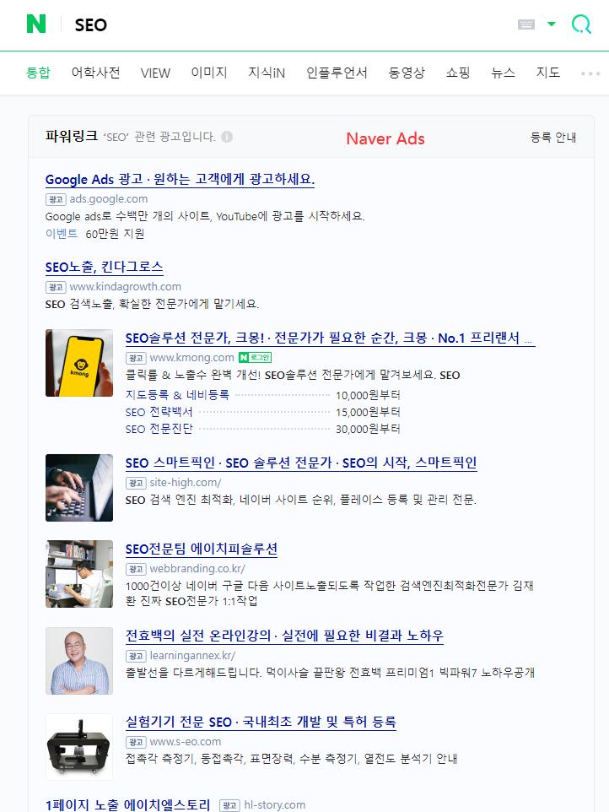Open the Google Ads 광고 headline link
Image resolution: width=609 pixels, height=812 pixels.
[x=180, y=179]
